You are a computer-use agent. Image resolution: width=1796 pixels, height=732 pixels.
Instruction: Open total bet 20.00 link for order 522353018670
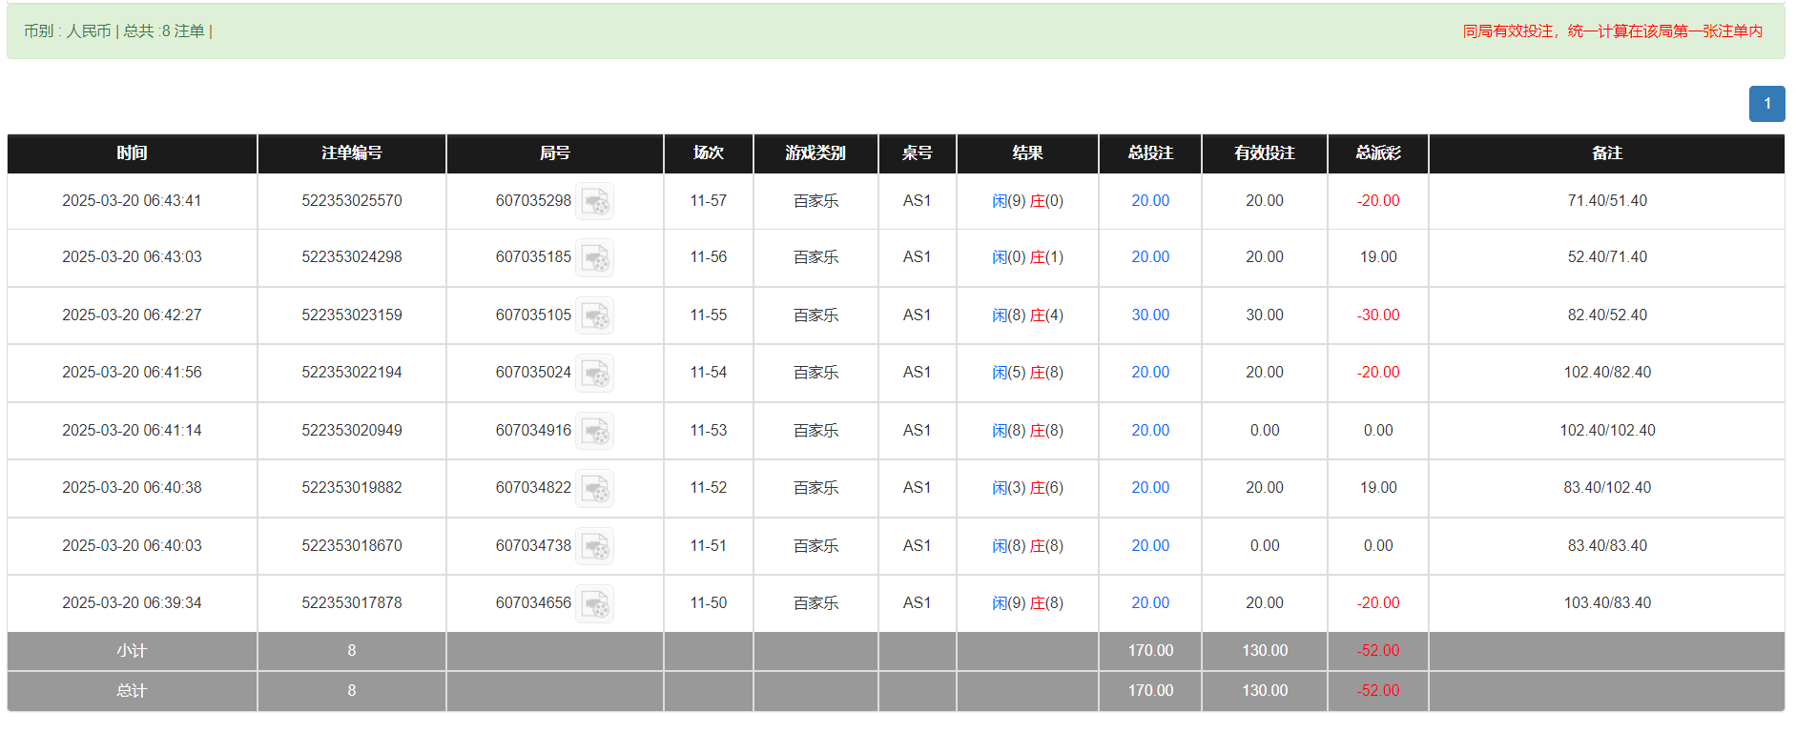pos(1150,546)
